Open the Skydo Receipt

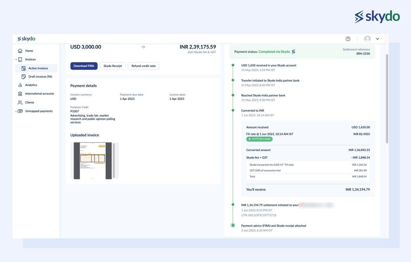pyautogui.click(x=113, y=65)
